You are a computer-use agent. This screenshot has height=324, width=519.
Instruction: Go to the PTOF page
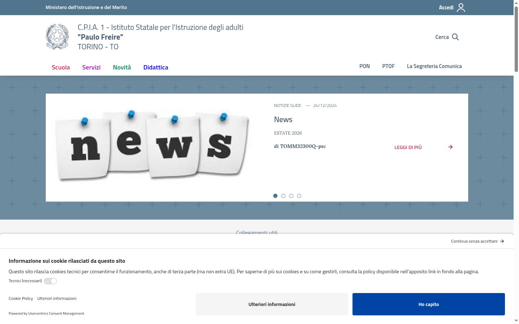389,66
